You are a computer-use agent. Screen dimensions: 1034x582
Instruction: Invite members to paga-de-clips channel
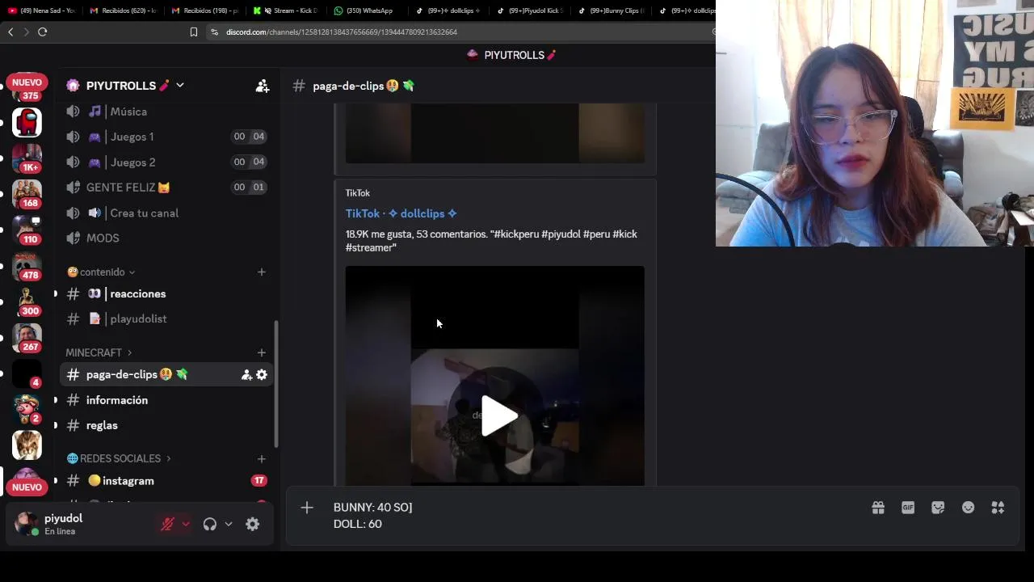(x=246, y=375)
